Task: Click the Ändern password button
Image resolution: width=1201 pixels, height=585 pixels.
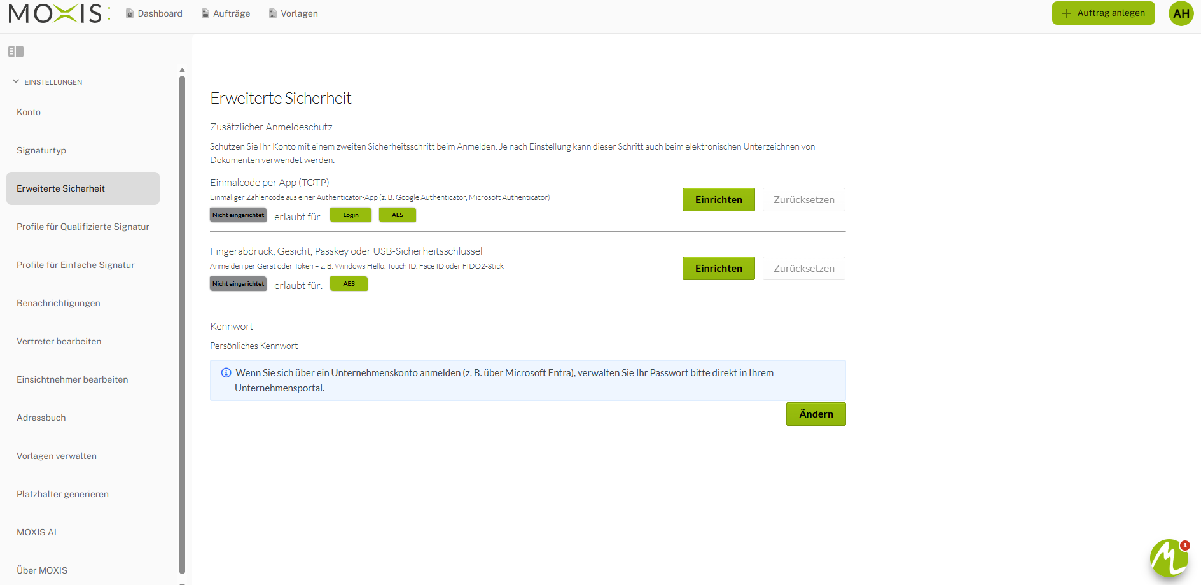Action: (x=816, y=414)
